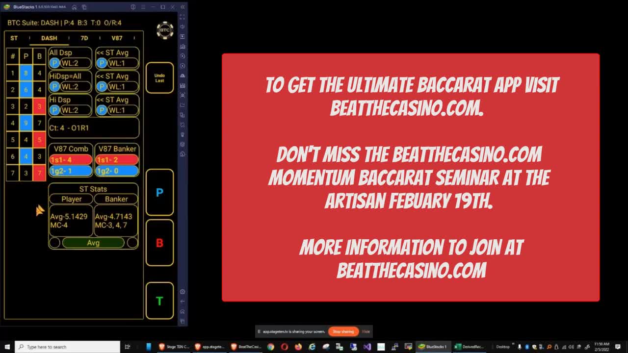This screenshot has height=353, width=628.
Task: Open the V87 tab
Action: [x=117, y=38]
